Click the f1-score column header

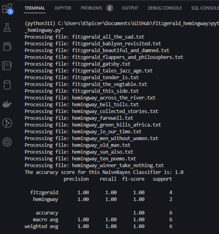(x=133, y=179)
